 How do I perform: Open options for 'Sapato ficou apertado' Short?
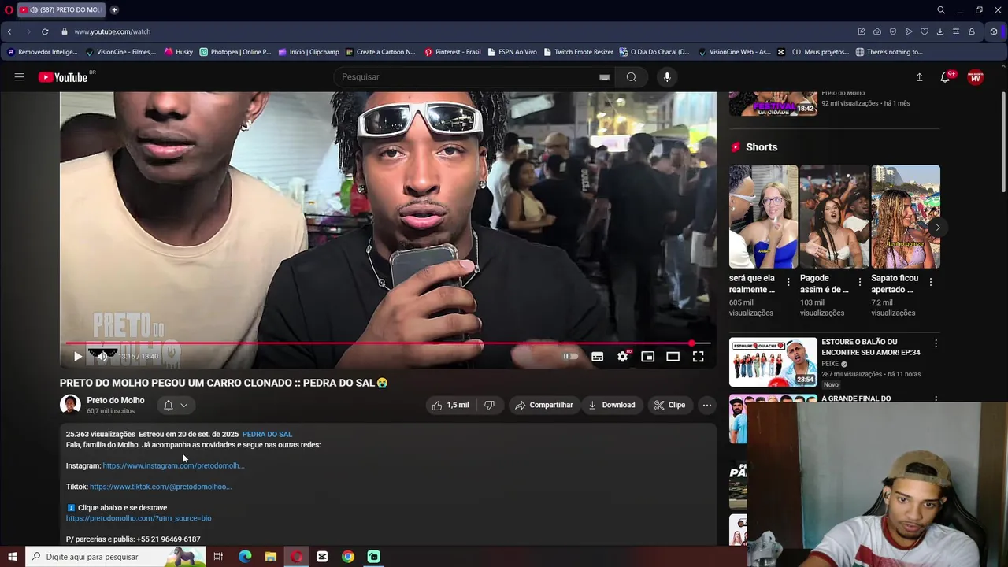(931, 282)
